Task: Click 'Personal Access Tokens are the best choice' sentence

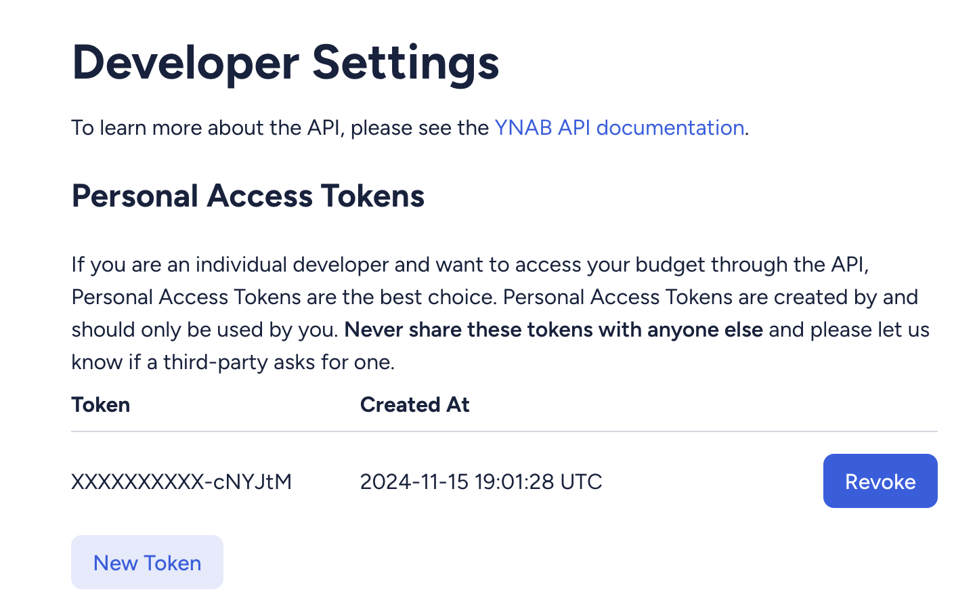Action: coord(284,297)
